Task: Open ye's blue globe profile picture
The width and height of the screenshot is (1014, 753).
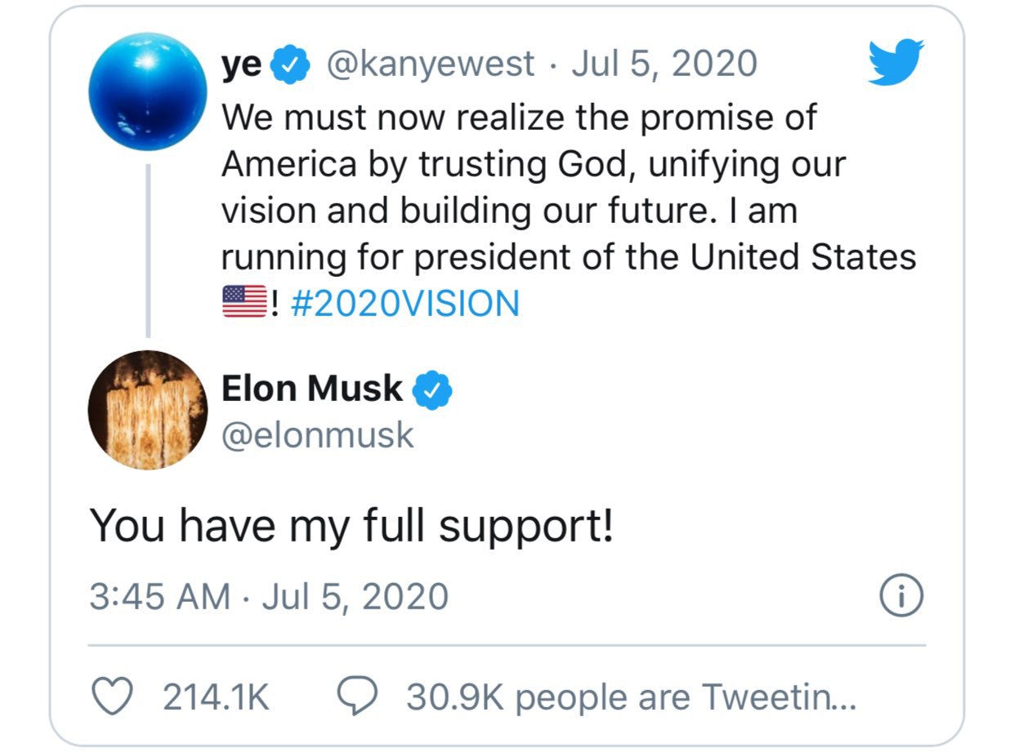Action: tap(148, 91)
